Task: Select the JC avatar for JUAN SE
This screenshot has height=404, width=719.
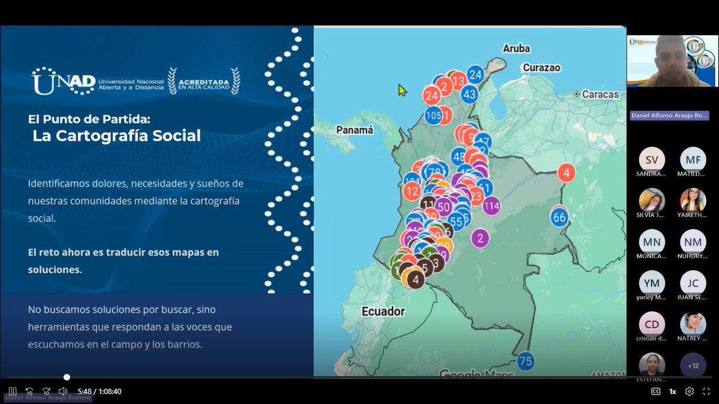Action: 693,283
